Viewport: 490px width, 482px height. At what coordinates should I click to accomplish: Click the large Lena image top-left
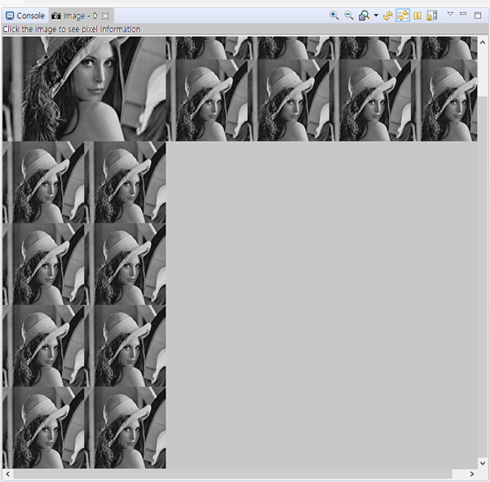coord(84,89)
